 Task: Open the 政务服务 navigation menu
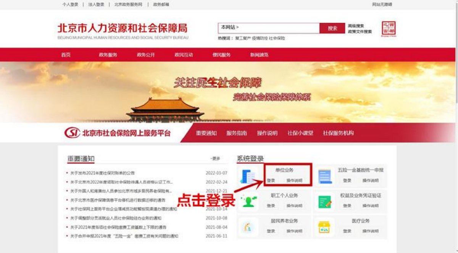point(108,55)
